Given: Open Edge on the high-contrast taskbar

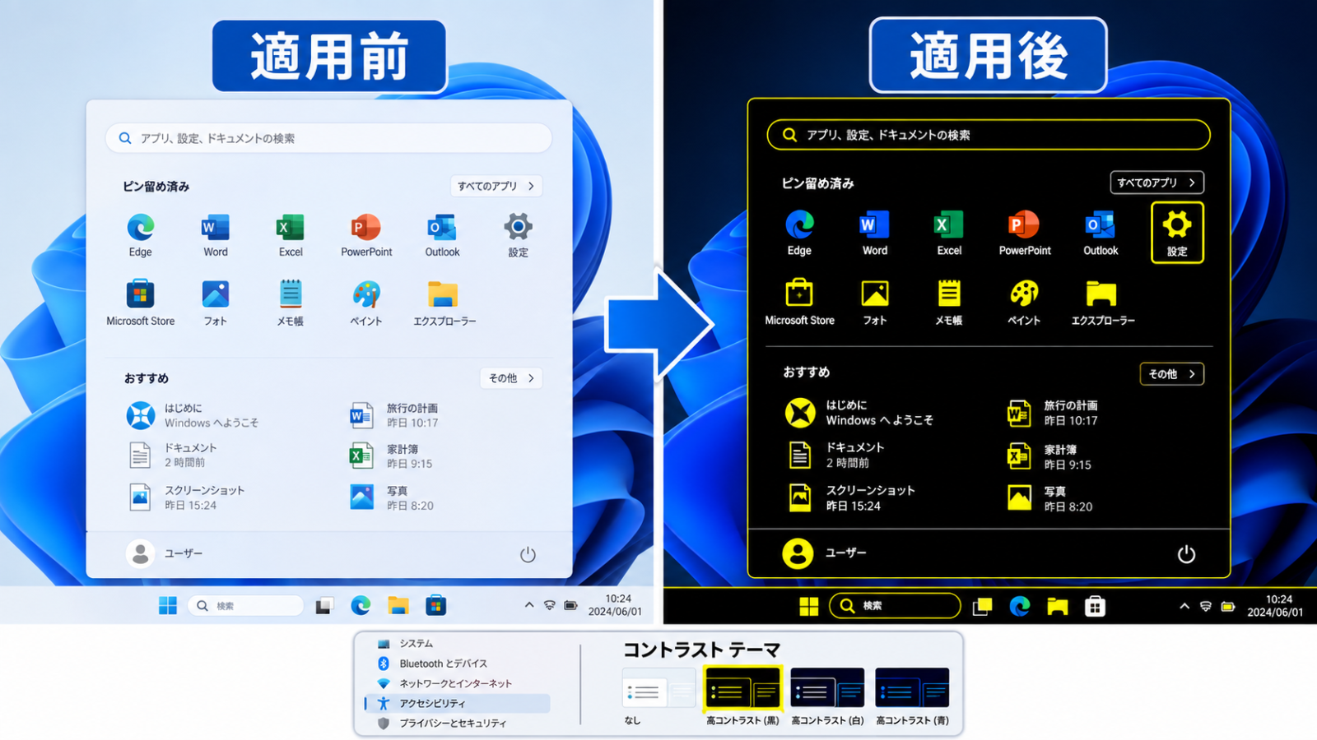Looking at the screenshot, I should tap(1020, 606).
